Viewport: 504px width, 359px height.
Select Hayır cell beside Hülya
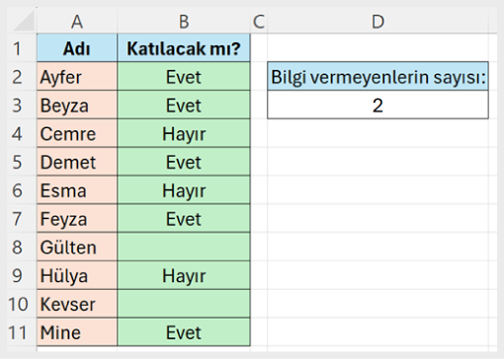[184, 275]
